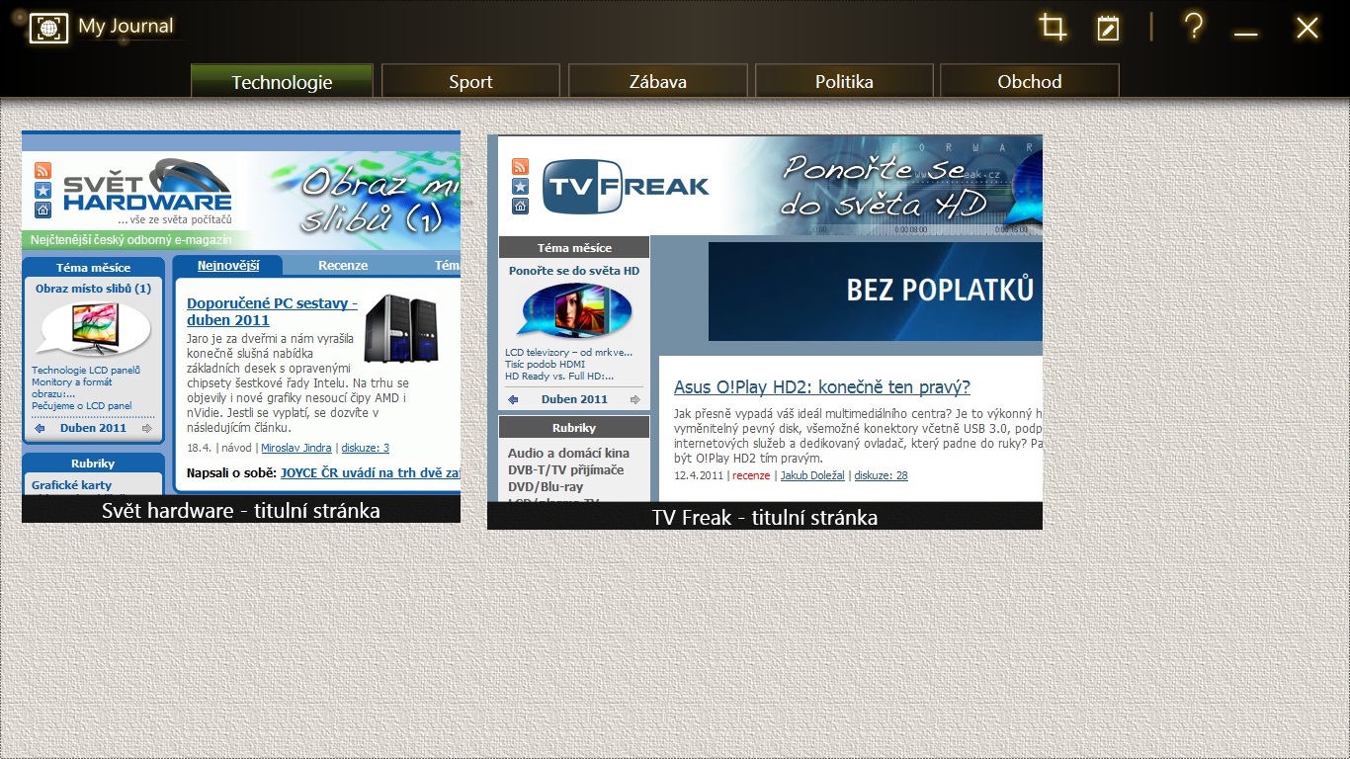The width and height of the screenshot is (1350, 759).
Task: Select the Politika tab
Action: coord(844,82)
